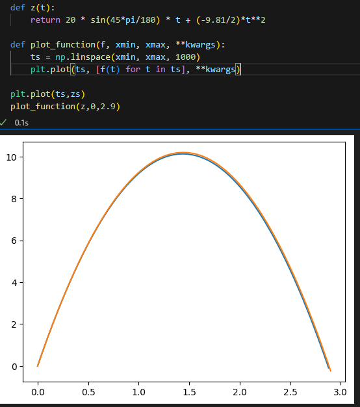Click the x-axis tick label 0.5
360x407 pixels.
[88, 392]
